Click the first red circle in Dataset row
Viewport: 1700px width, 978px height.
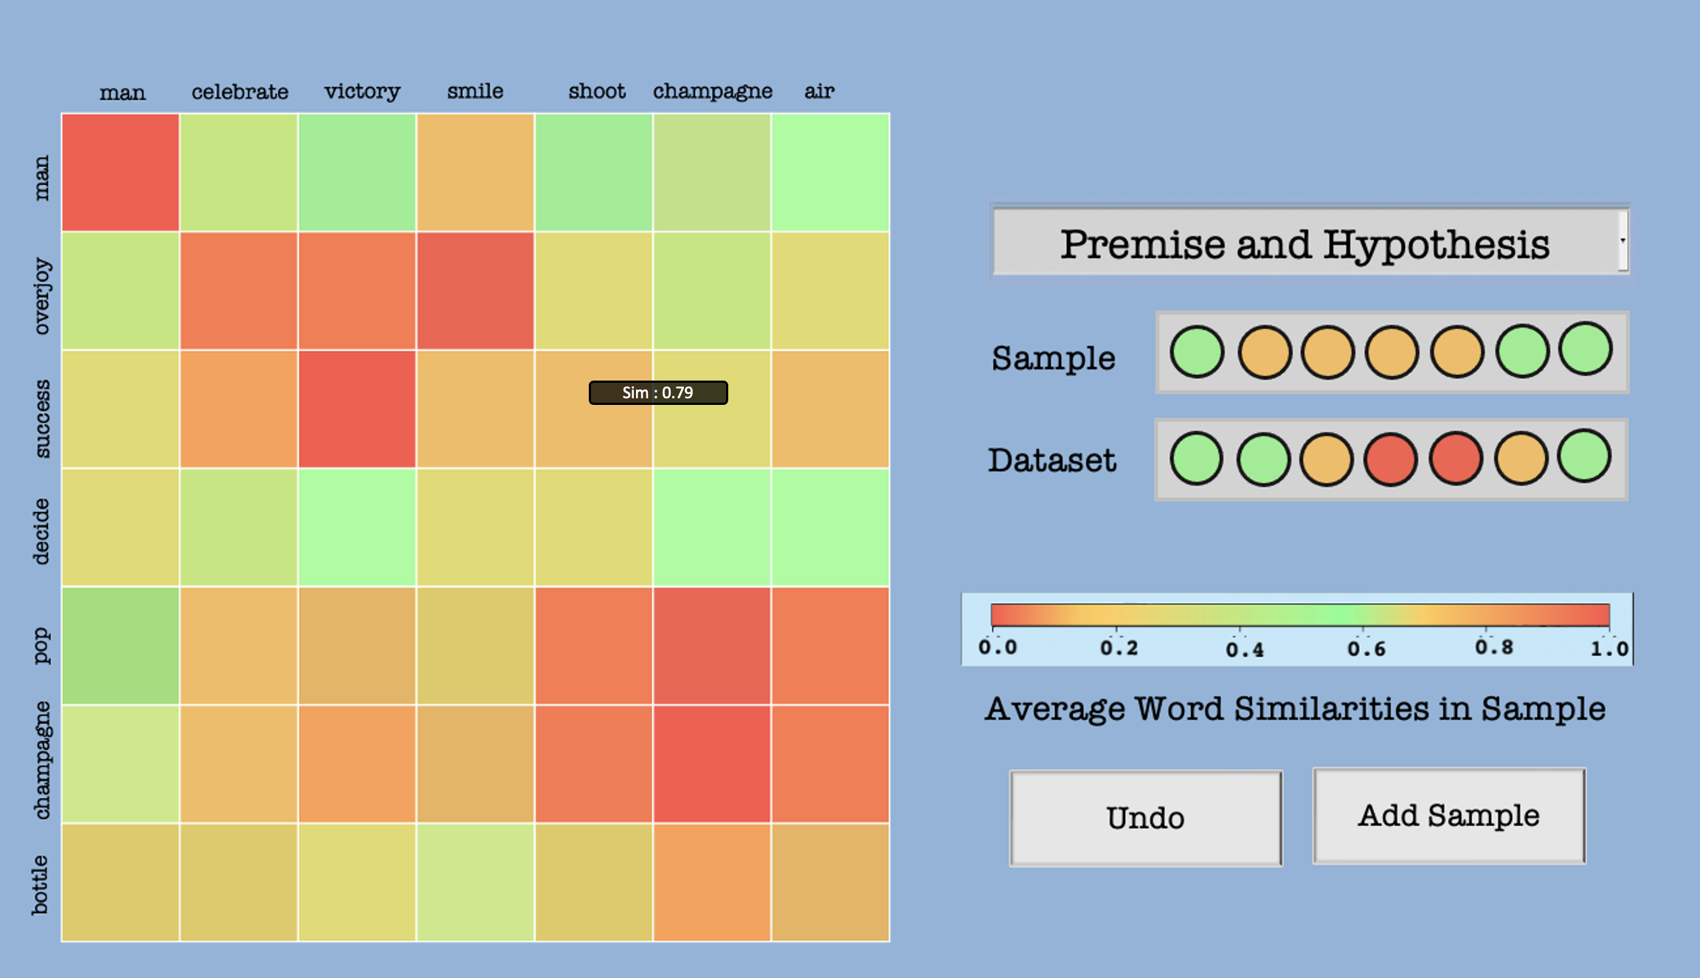(x=1391, y=459)
